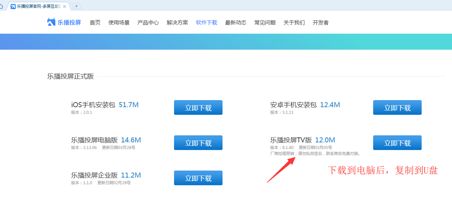Screen dimensions: 452x207
Task: Click the 版本：3.1.11 version text
Action: tap(282, 112)
